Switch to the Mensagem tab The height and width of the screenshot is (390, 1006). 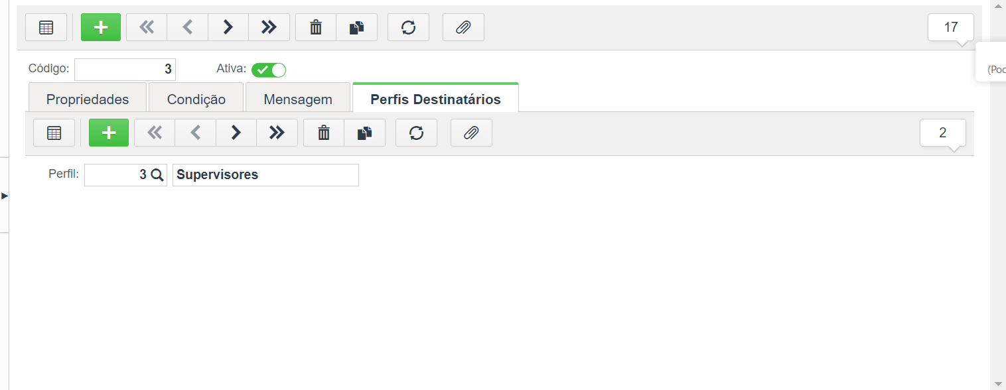(x=298, y=99)
